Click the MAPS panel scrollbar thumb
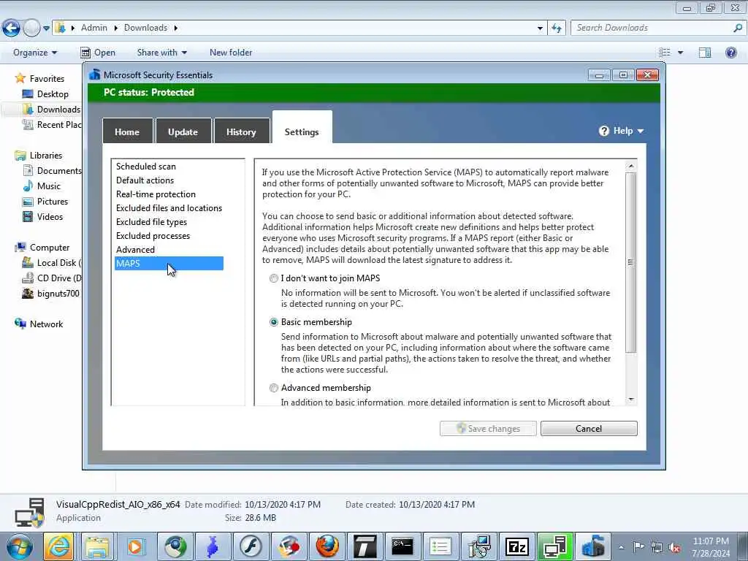Viewport: 748px width, 561px height. 630,262
